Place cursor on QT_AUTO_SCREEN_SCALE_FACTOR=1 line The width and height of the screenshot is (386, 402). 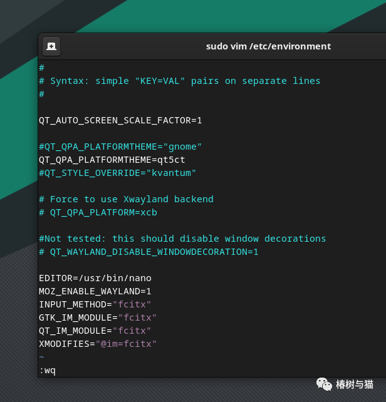[x=120, y=120]
